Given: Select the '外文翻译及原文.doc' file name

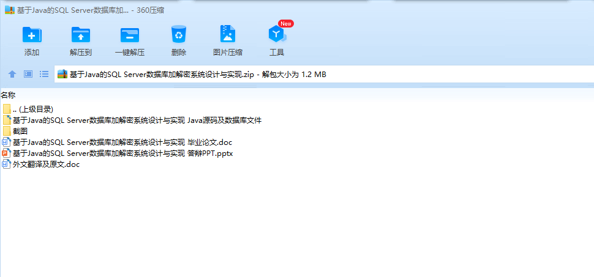Looking at the screenshot, I should coord(46,164).
